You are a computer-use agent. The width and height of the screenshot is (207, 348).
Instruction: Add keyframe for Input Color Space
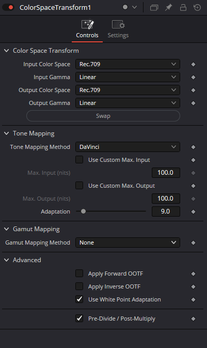(x=193, y=64)
